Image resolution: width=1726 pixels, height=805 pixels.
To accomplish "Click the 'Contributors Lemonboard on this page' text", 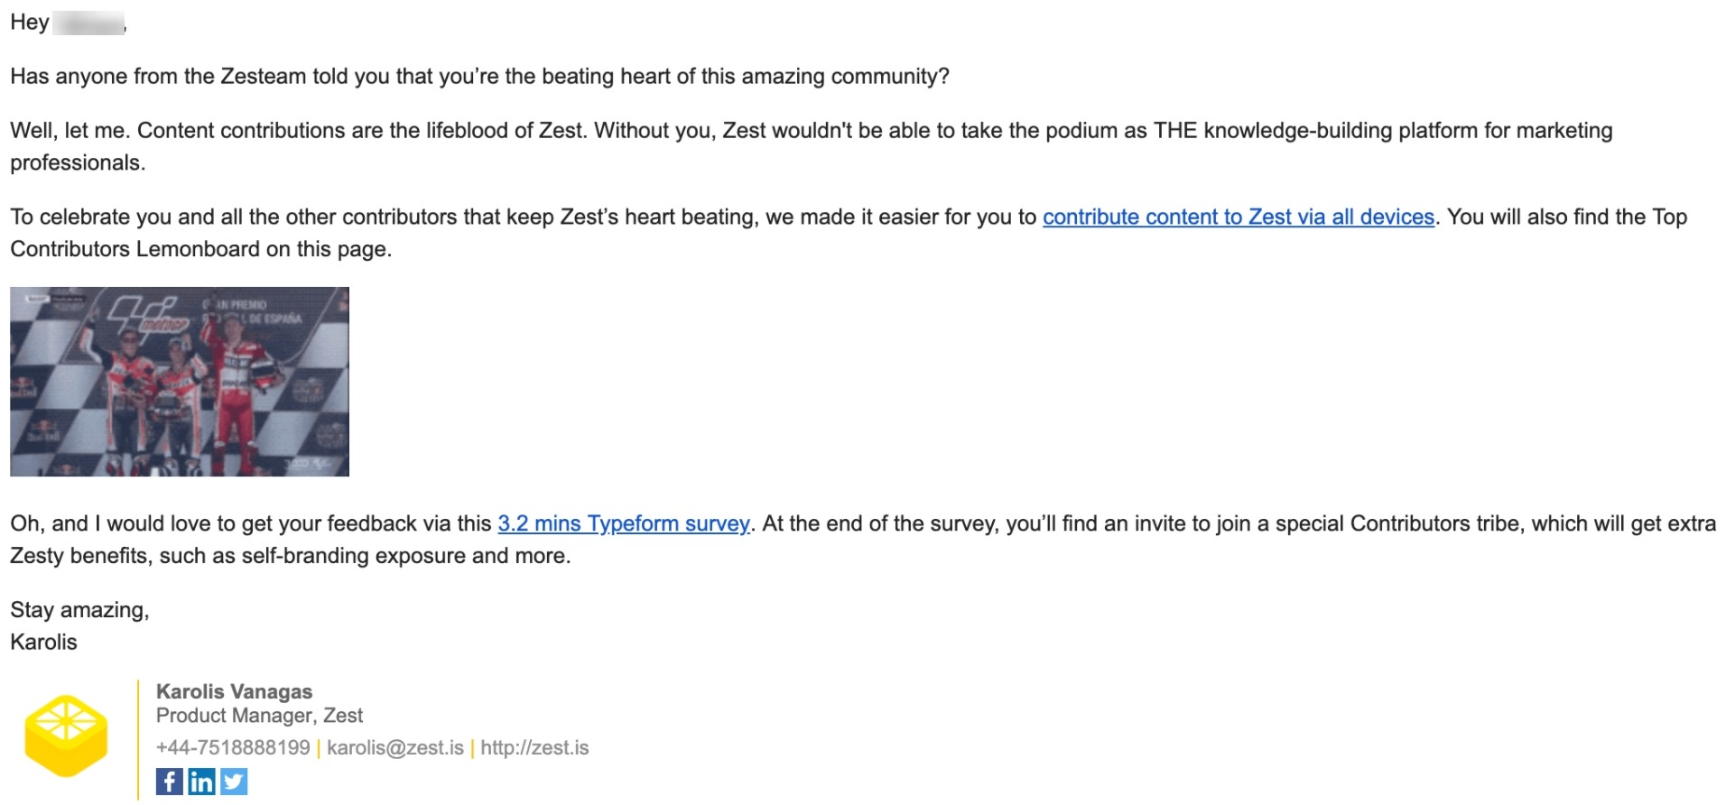I will (x=200, y=250).
